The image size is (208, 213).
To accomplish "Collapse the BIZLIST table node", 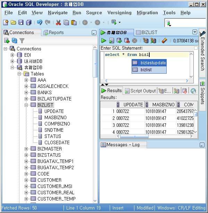I will click(26, 105).
